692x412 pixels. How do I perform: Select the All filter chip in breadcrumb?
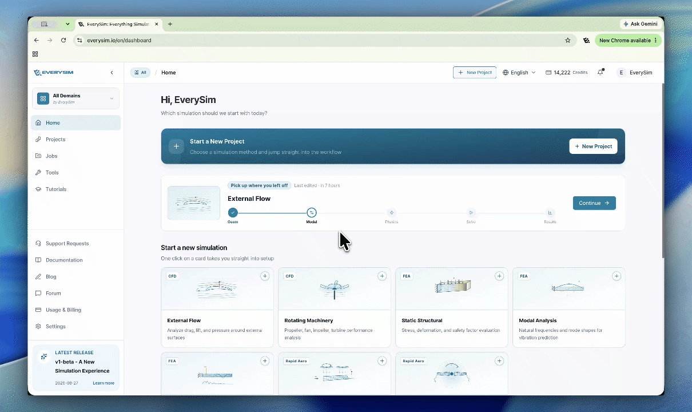(140, 73)
